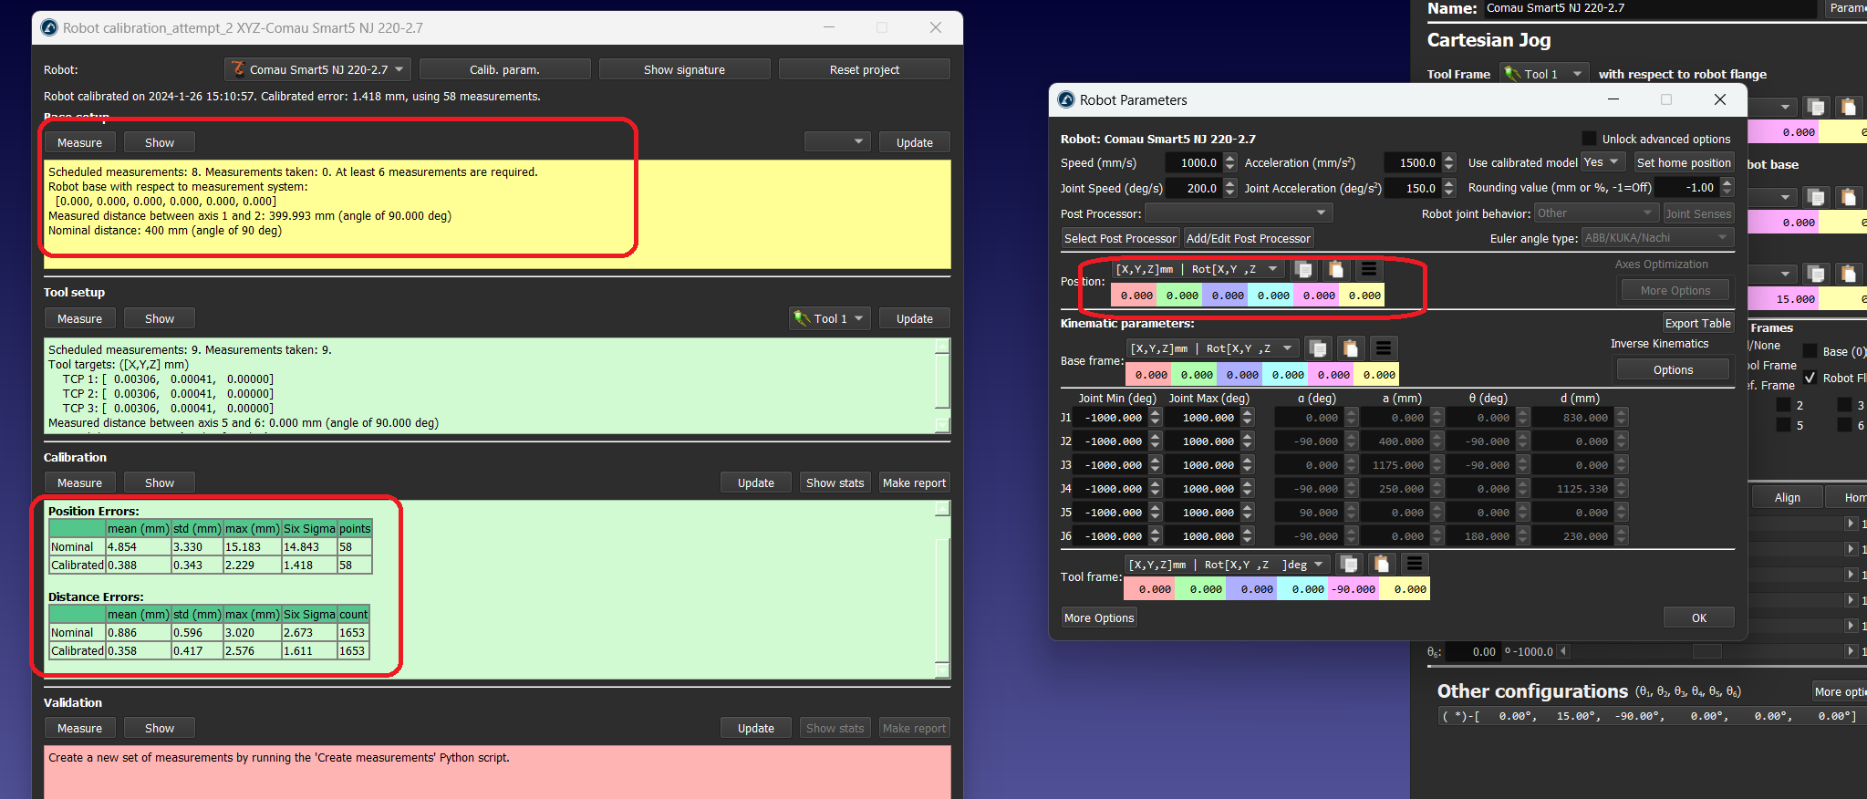
Task: Open the Comau Smart5 robot selector dropdown
Action: [317, 69]
